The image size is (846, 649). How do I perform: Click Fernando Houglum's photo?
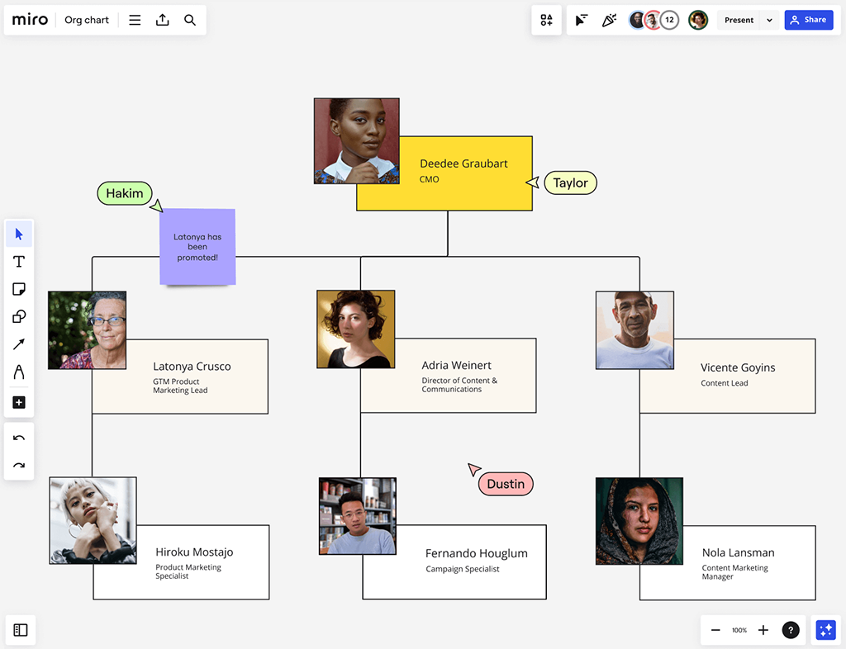pos(358,516)
